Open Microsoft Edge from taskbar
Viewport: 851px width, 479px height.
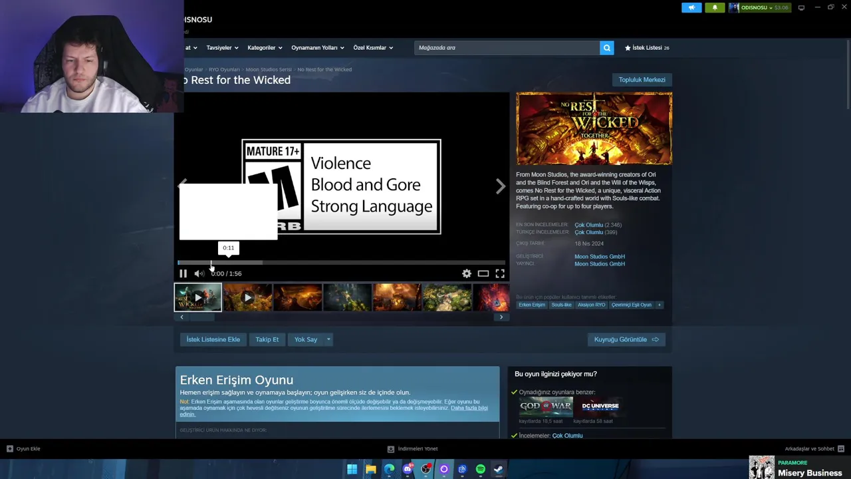pyautogui.click(x=390, y=469)
